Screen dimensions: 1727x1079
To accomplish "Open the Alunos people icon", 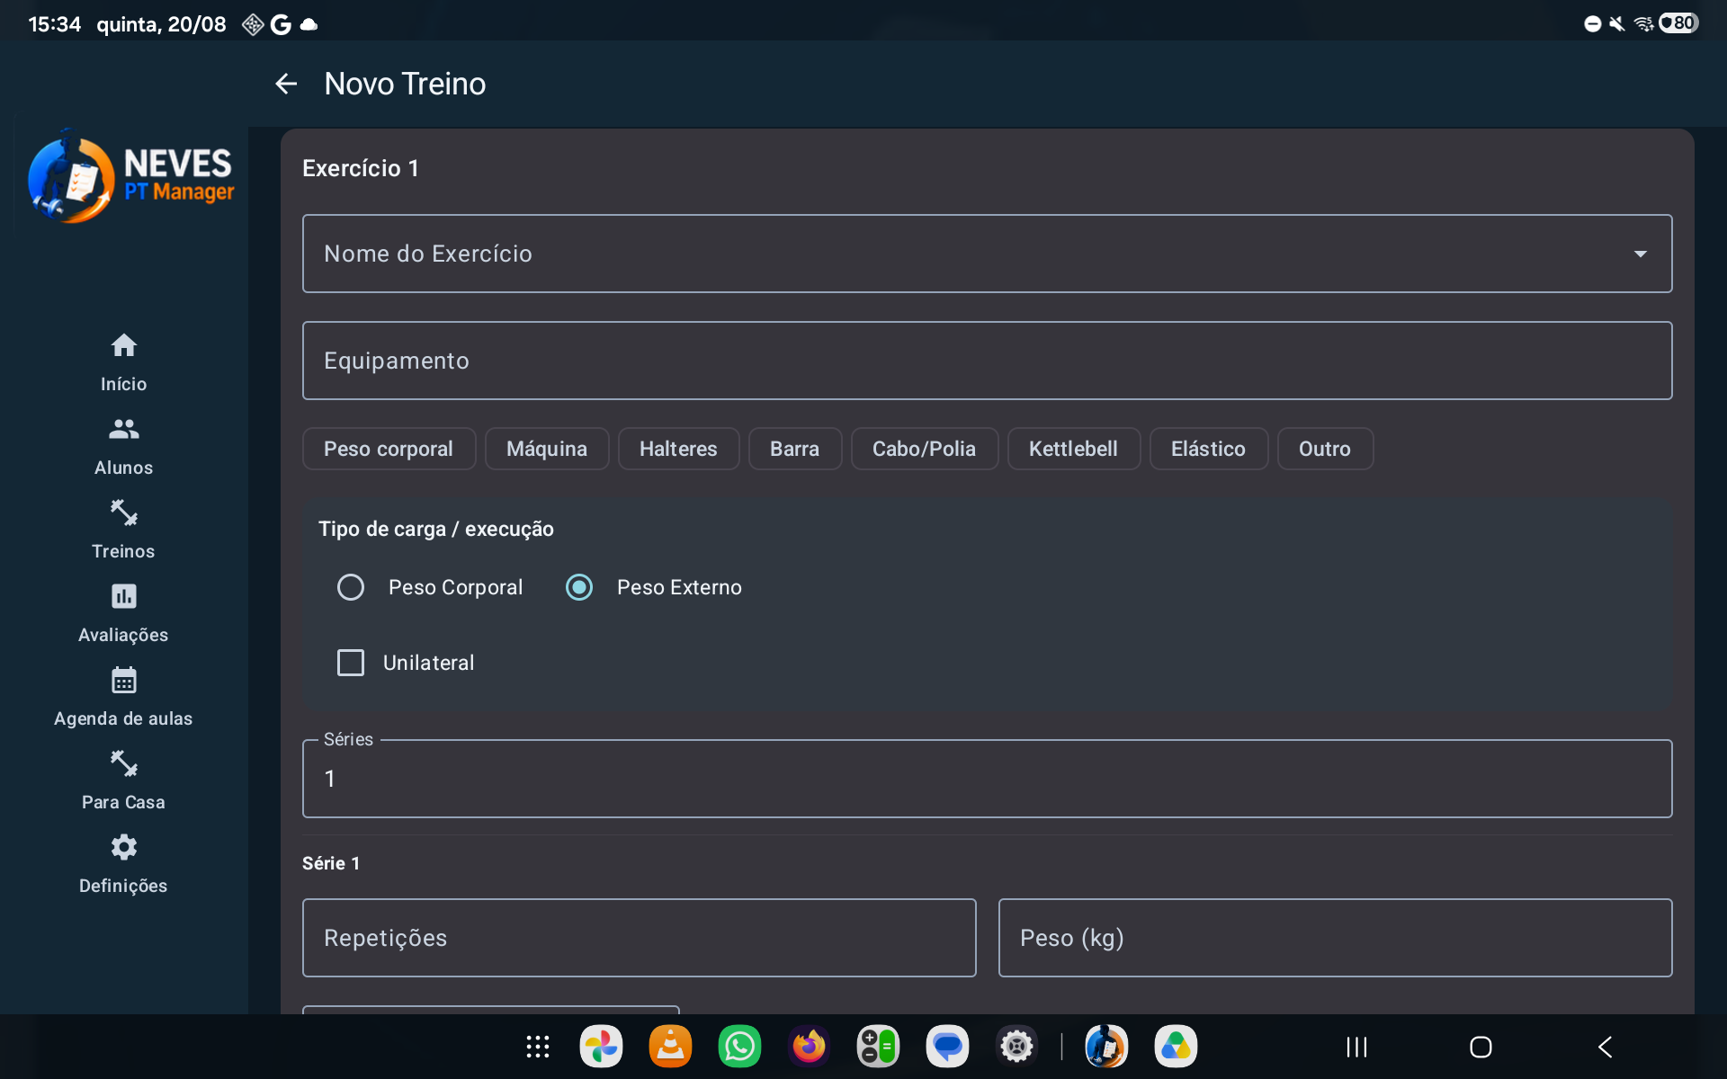I will tap(123, 429).
